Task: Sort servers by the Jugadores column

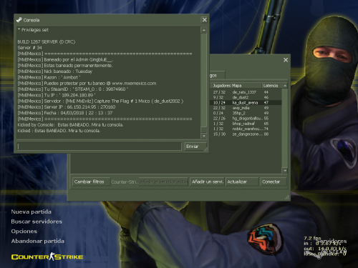Action: pos(221,86)
